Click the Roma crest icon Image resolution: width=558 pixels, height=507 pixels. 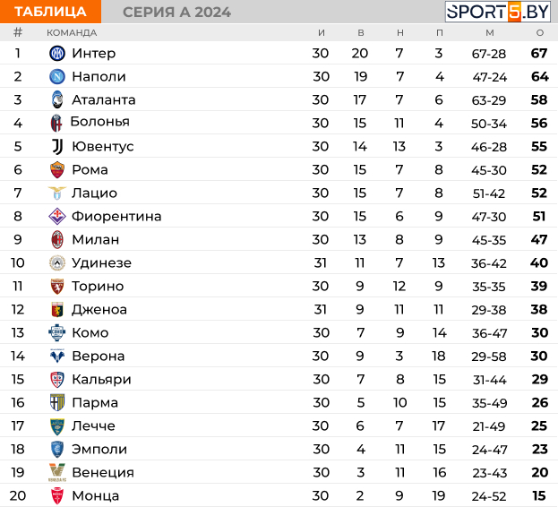[x=57, y=169]
